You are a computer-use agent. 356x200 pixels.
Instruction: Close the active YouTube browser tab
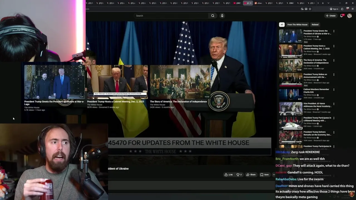click(251, 3)
